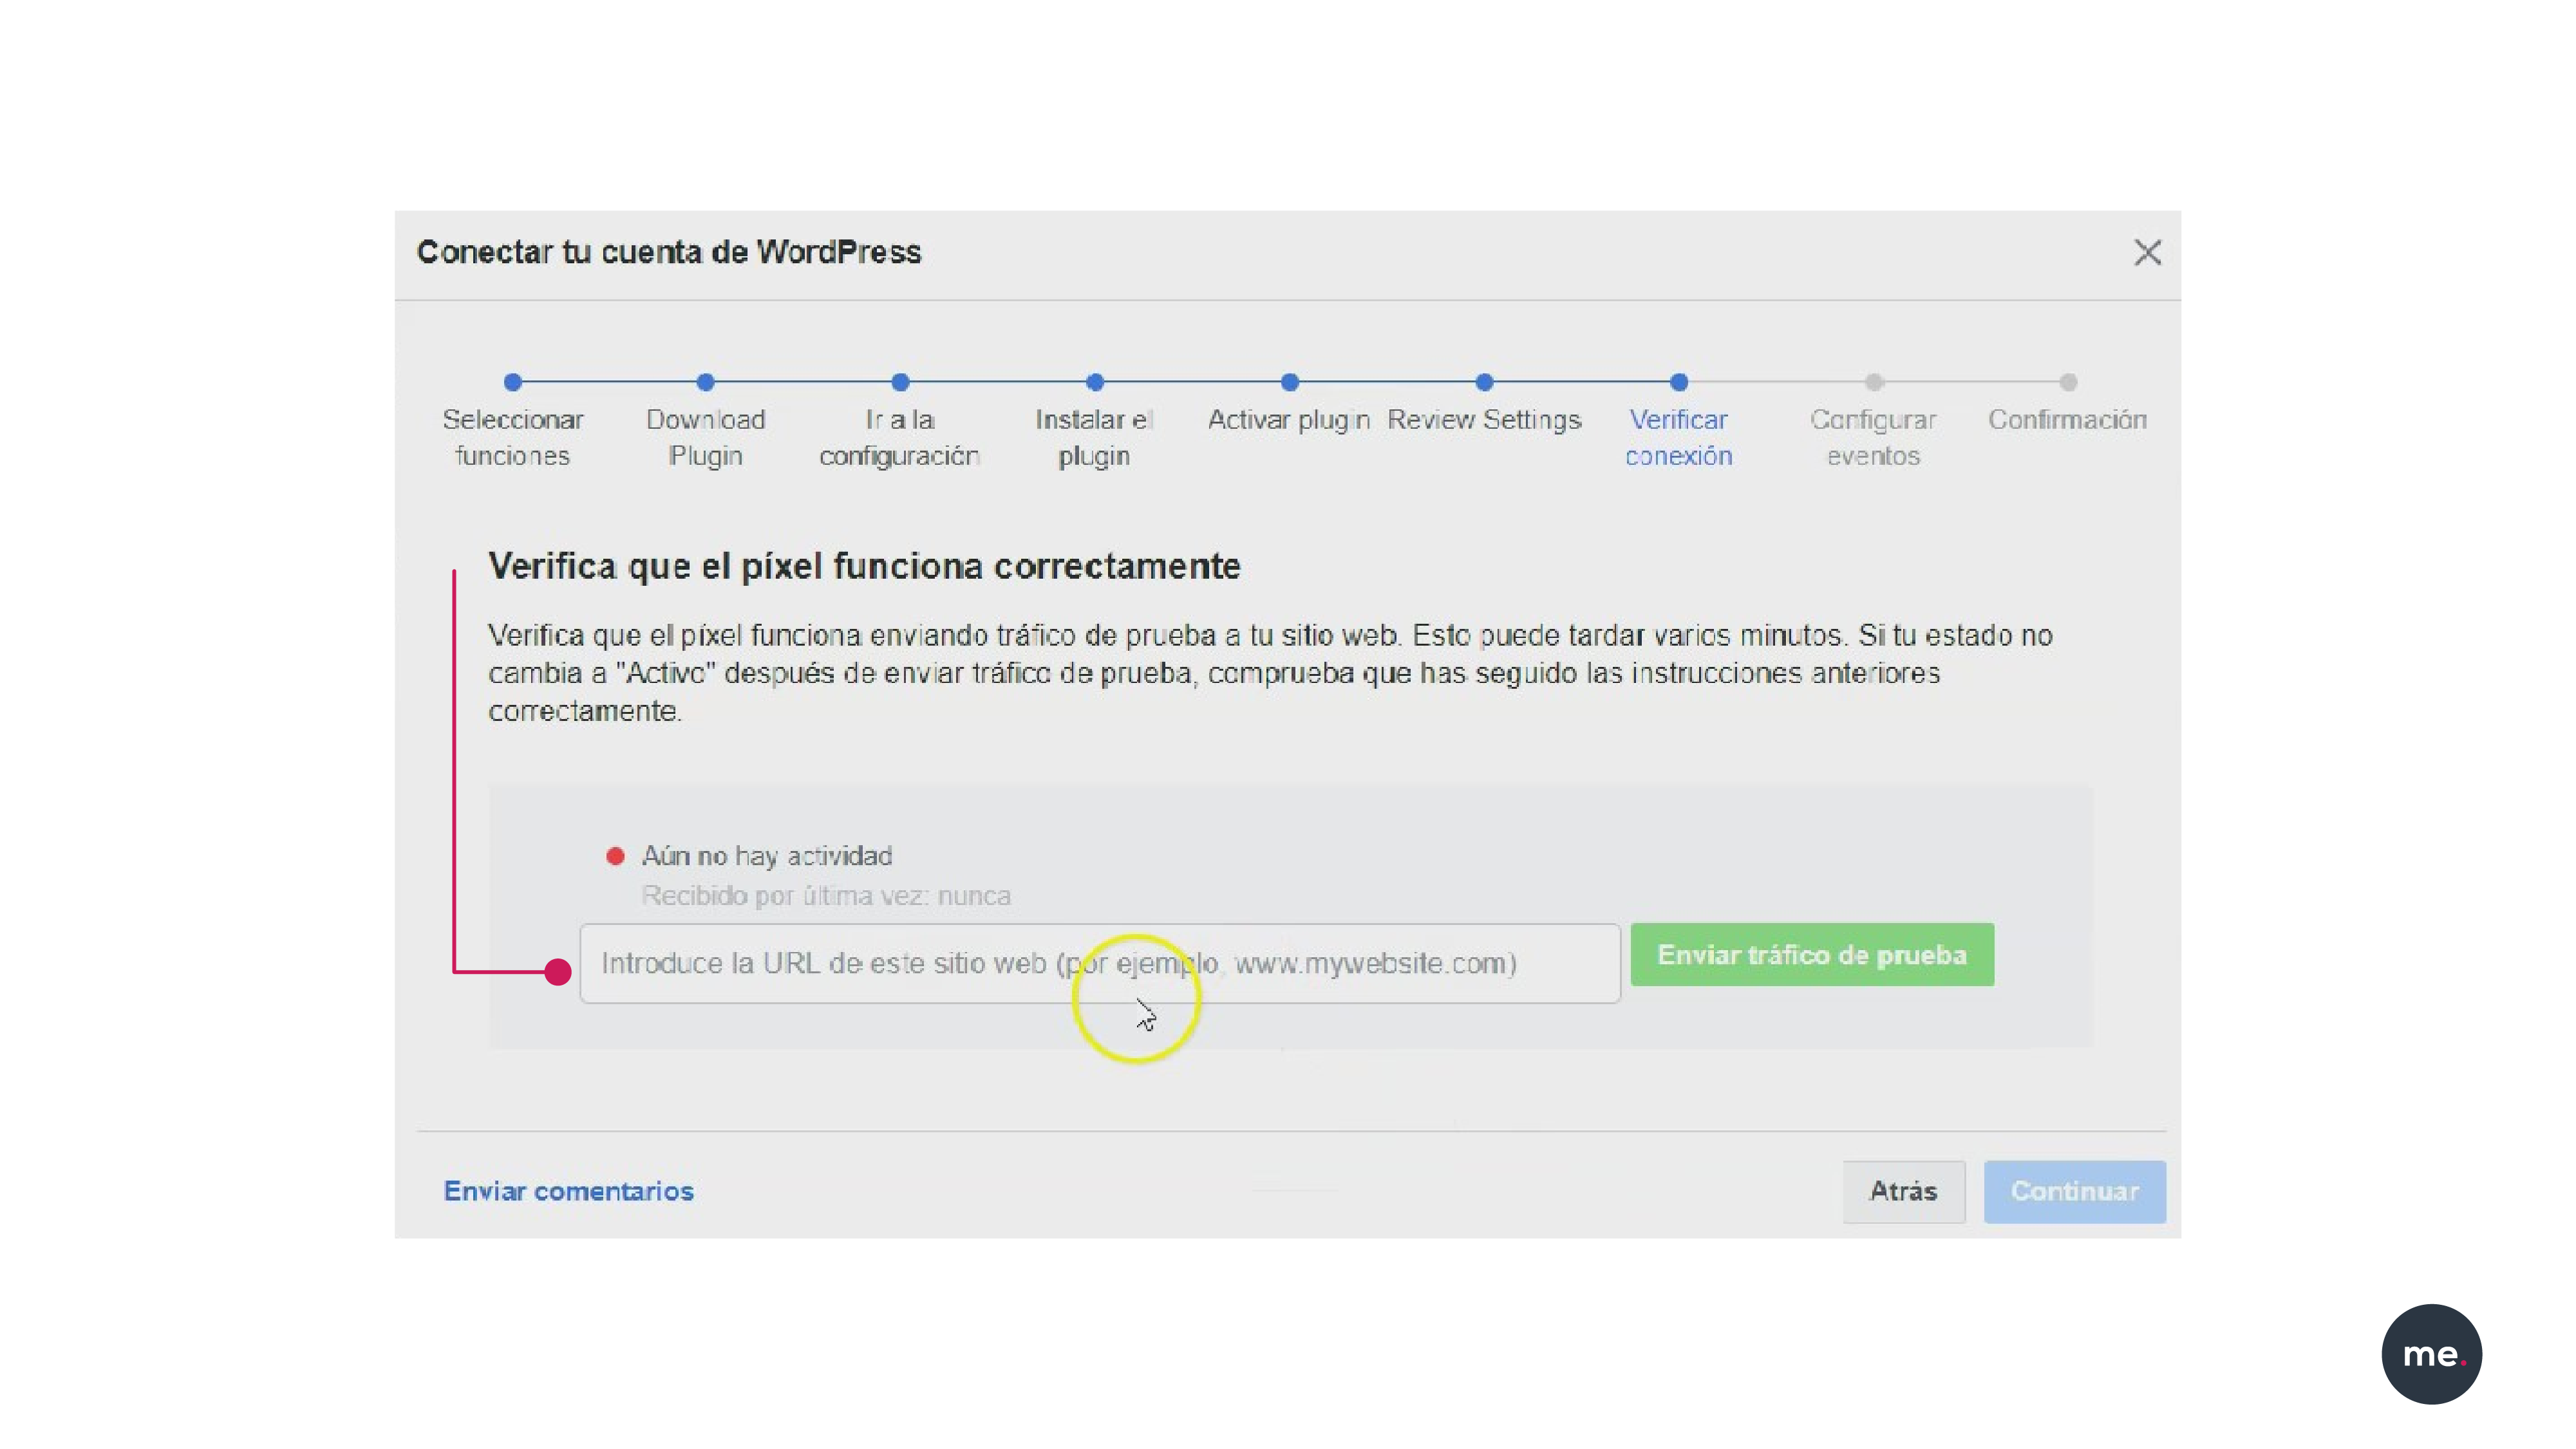This screenshot has height=1449, width=2576.
Task: Select the Configurar eventos step dot
Action: click(1874, 382)
